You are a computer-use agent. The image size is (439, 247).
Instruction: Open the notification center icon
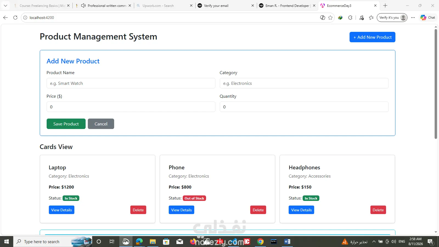click(x=430, y=242)
